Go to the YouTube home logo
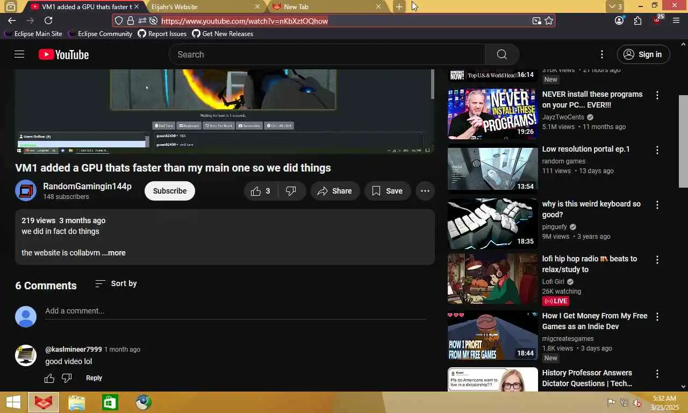The width and height of the screenshot is (688, 413). click(63, 54)
